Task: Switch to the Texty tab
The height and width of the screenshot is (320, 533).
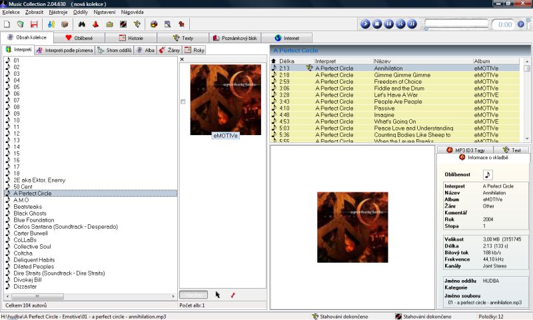Action: (x=183, y=38)
